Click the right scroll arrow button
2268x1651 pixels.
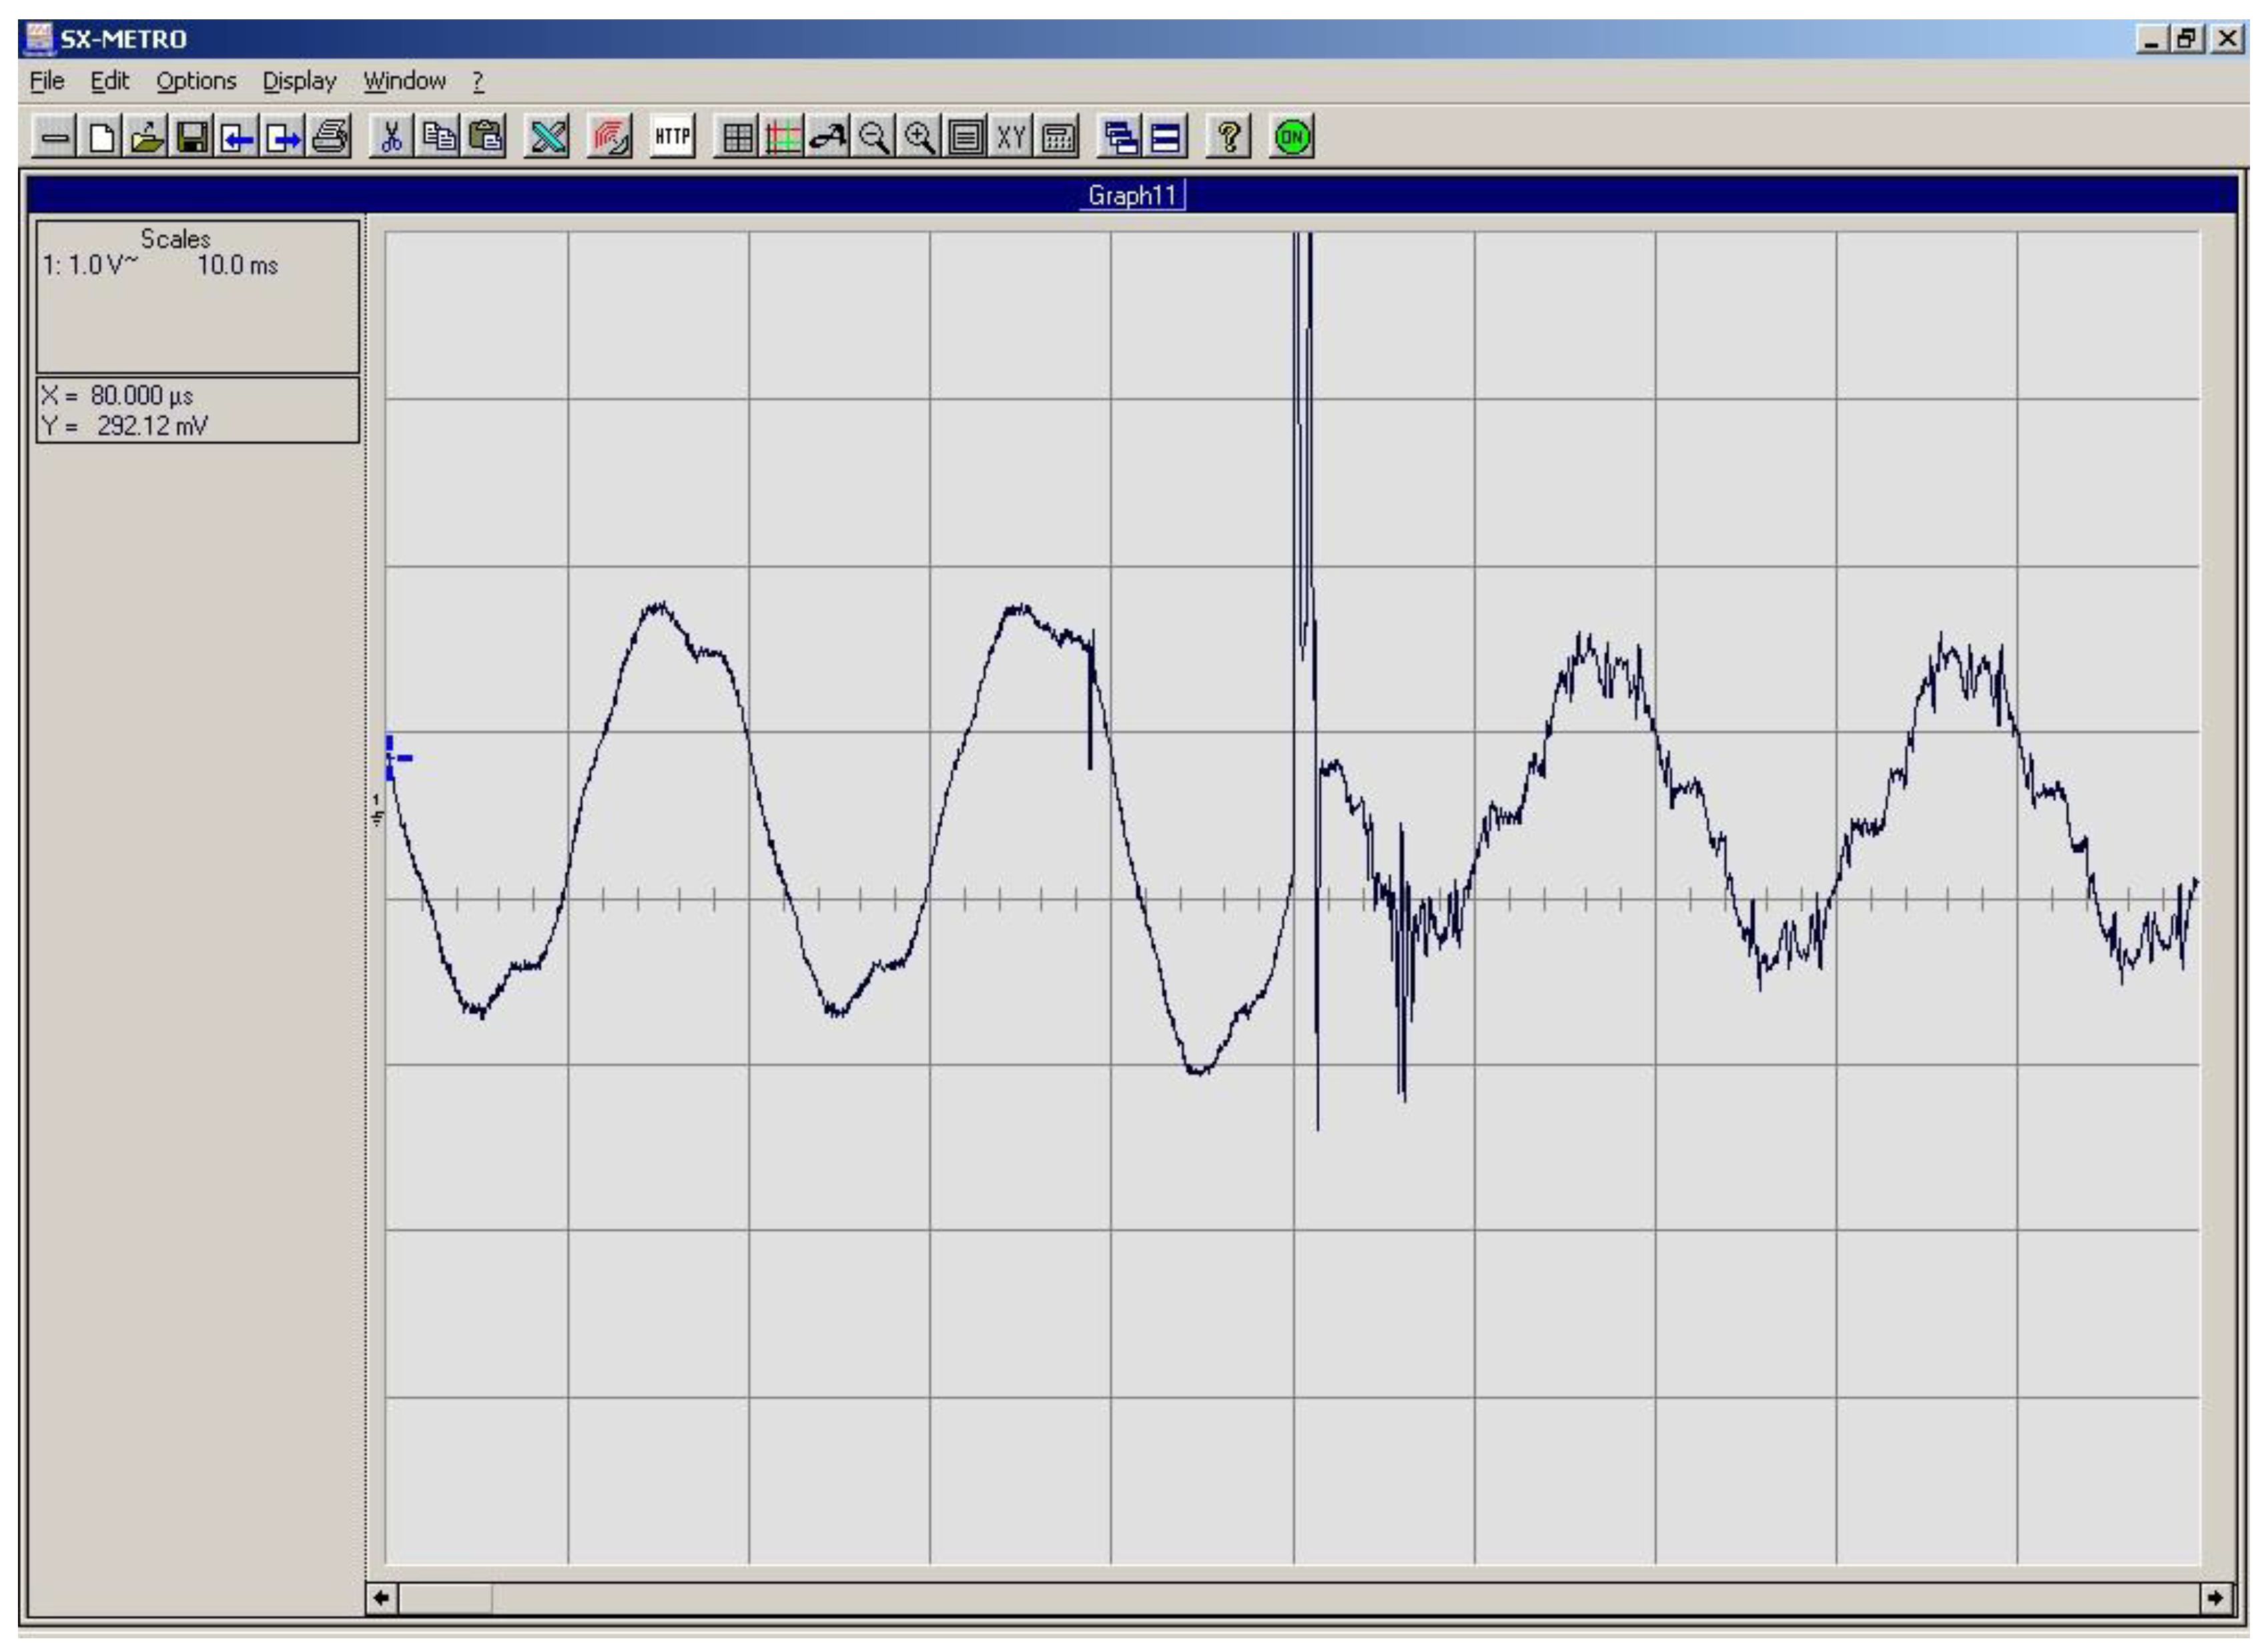pos(2215,1597)
